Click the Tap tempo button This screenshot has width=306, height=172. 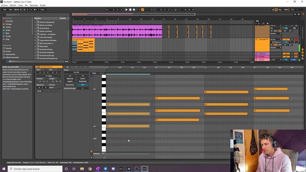tap(11, 10)
